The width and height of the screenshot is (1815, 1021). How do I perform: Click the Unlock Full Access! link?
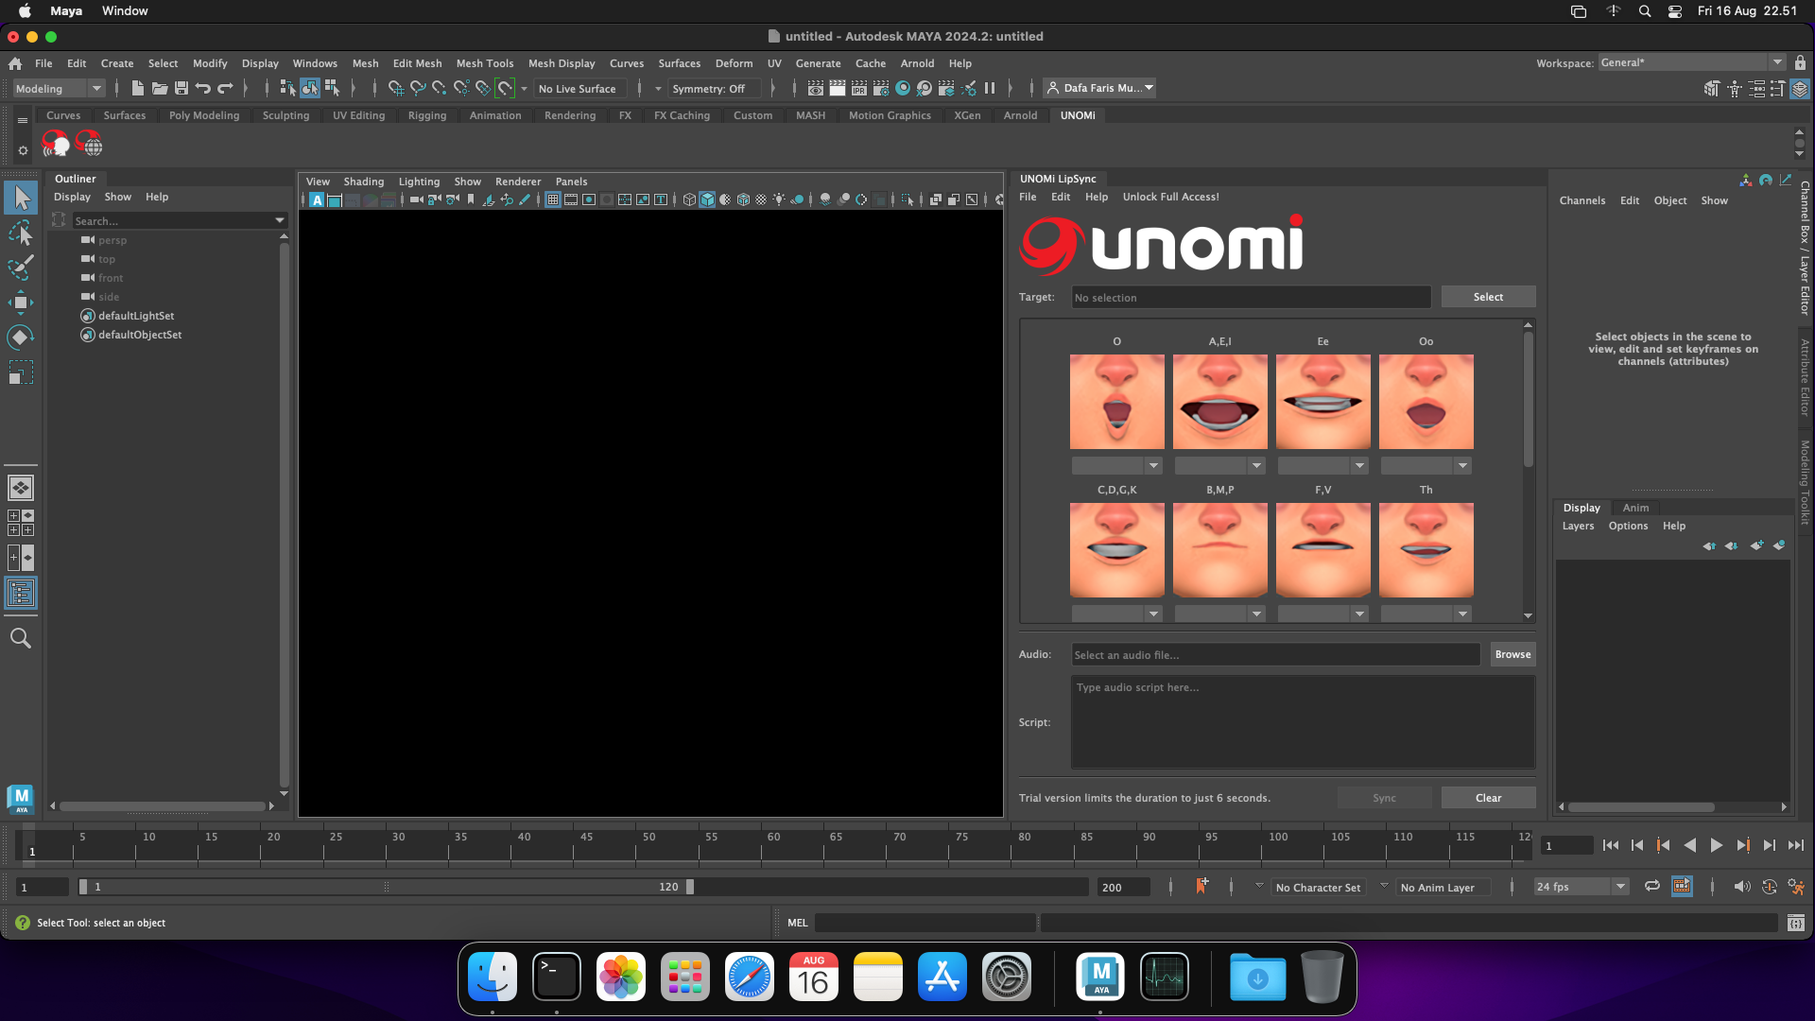[1170, 197]
